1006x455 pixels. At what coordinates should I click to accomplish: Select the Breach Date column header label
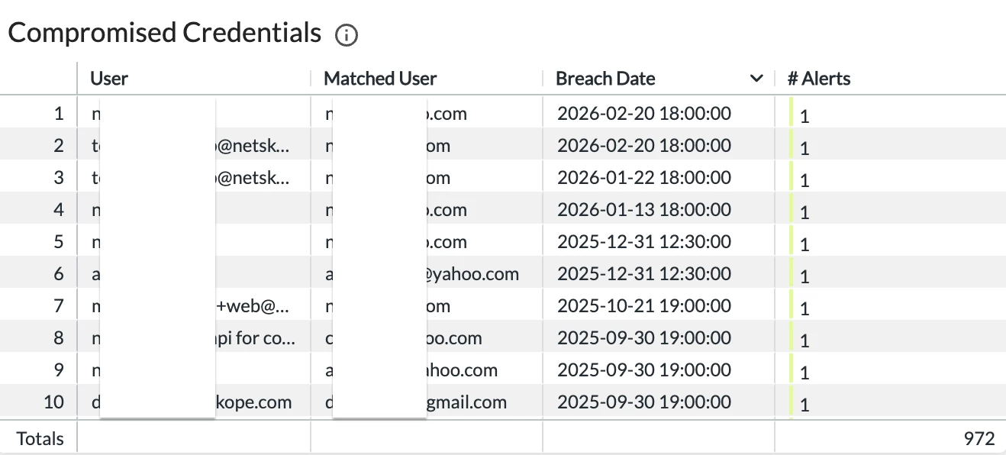point(605,79)
